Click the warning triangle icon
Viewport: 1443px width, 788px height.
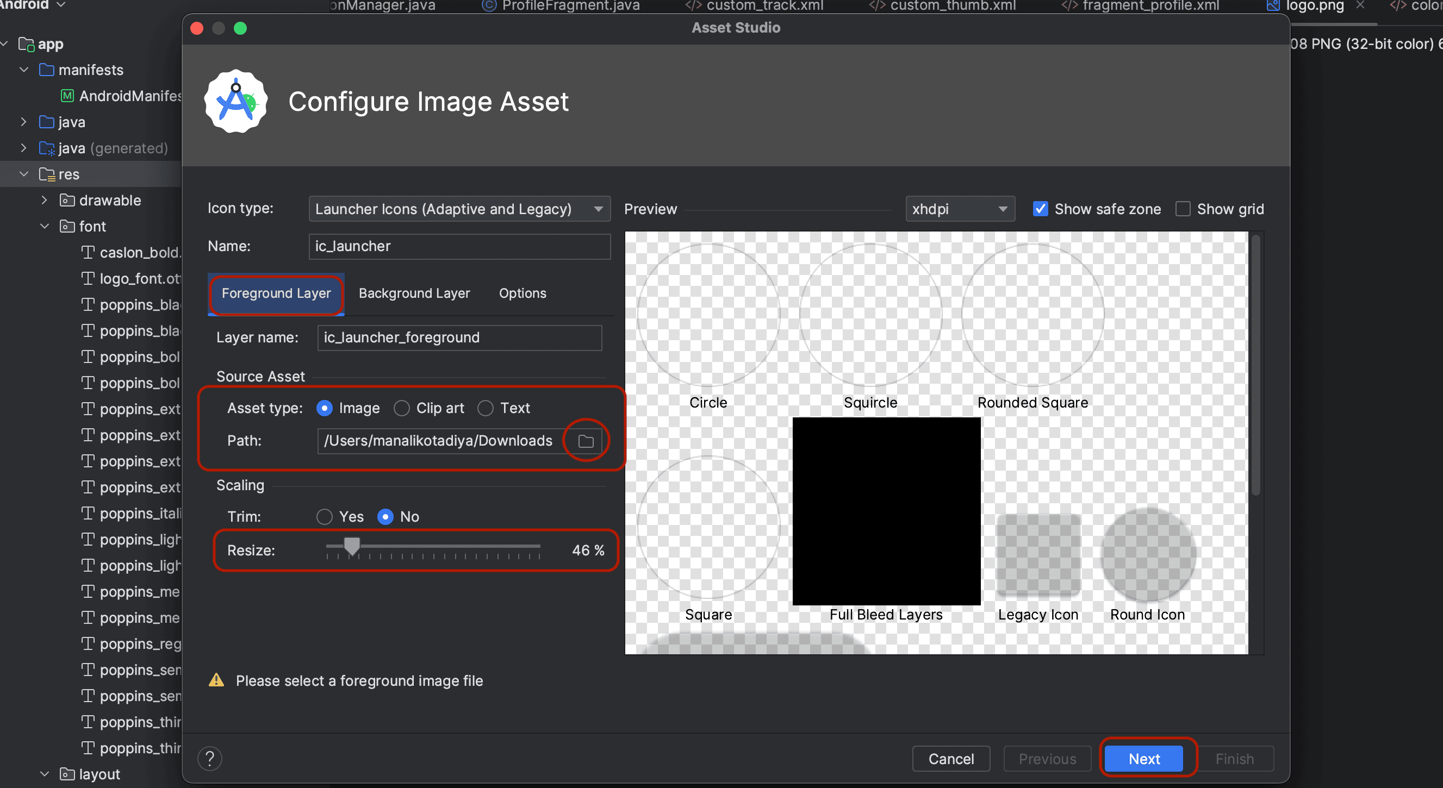(x=216, y=680)
